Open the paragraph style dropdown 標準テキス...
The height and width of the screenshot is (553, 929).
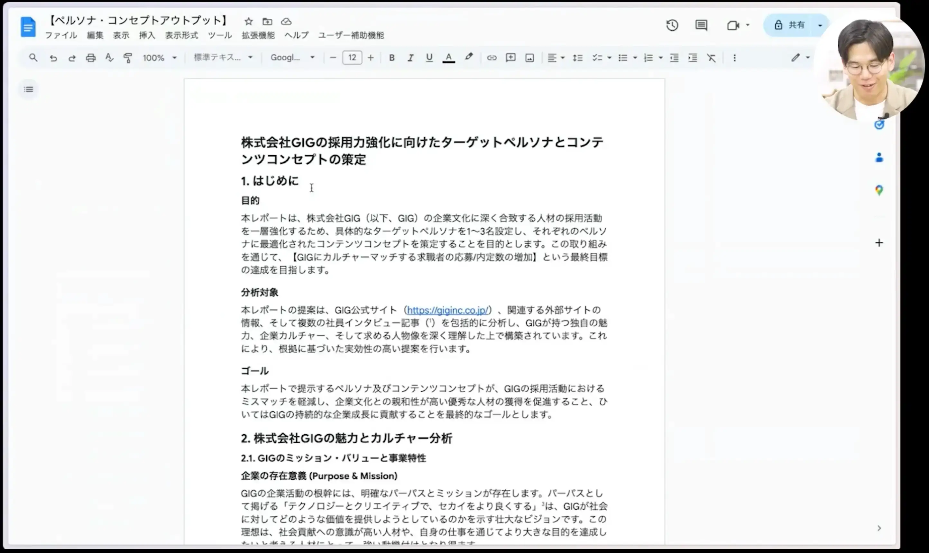point(223,57)
